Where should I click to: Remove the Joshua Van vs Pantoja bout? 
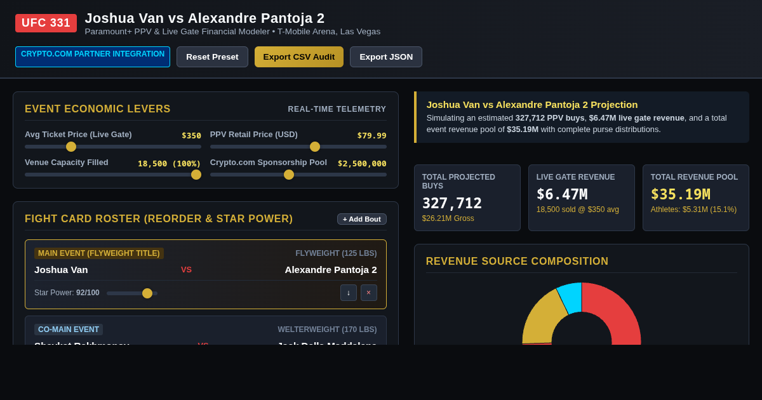pyautogui.click(x=369, y=293)
